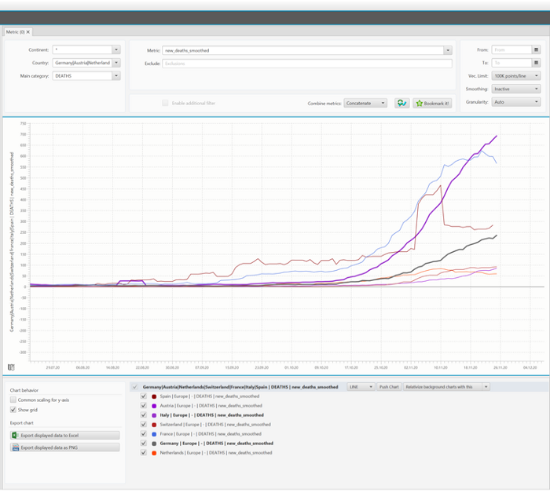Click Bookmark it! button
This screenshot has height=493, width=550.
[432, 103]
